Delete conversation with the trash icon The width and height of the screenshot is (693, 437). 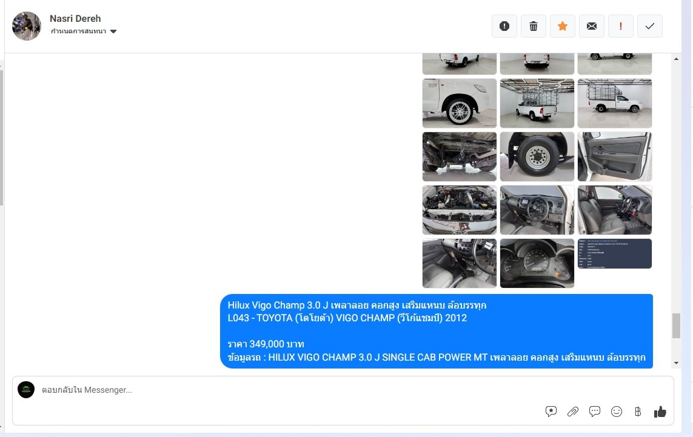[534, 26]
